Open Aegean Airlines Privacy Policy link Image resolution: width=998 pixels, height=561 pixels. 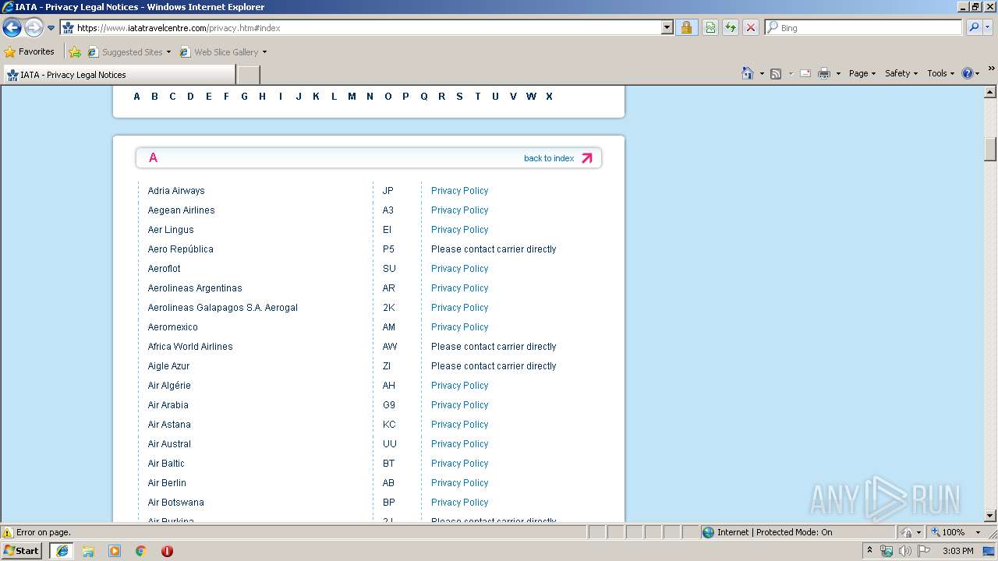[459, 210]
